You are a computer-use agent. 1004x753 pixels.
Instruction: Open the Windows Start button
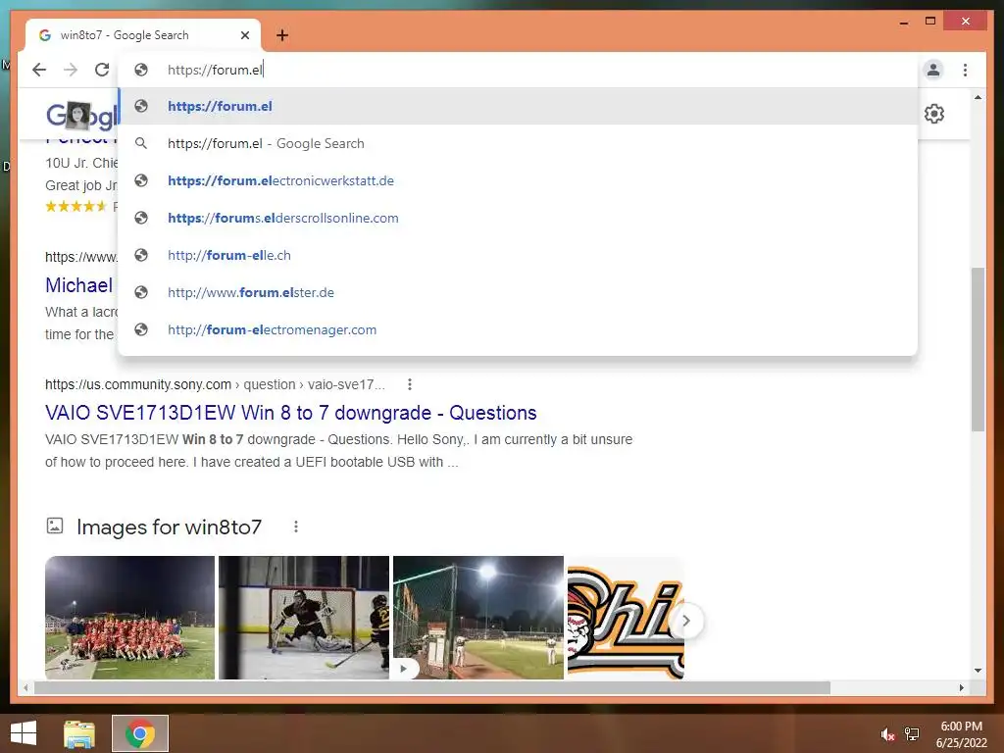tap(24, 733)
